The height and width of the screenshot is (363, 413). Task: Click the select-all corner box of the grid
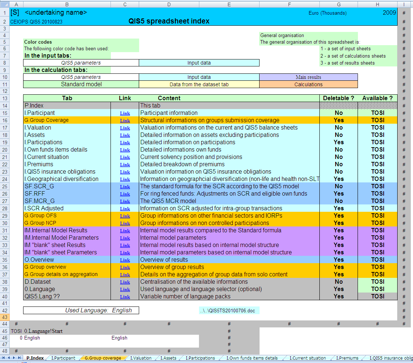point(5,4)
